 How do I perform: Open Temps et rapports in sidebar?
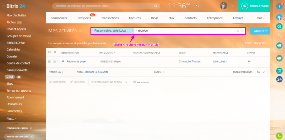point(19,91)
